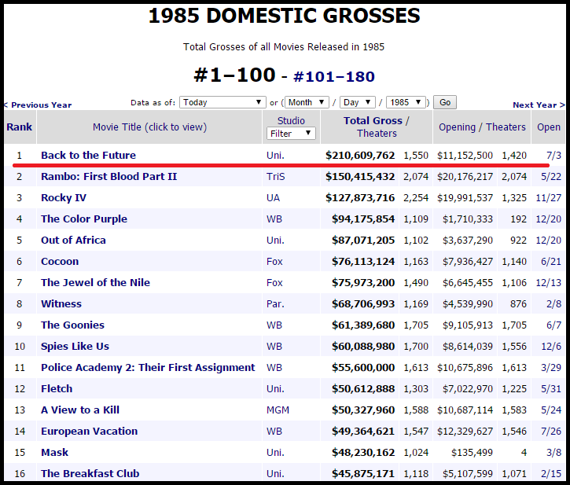Sort by Opening column header

pyautogui.click(x=458, y=127)
